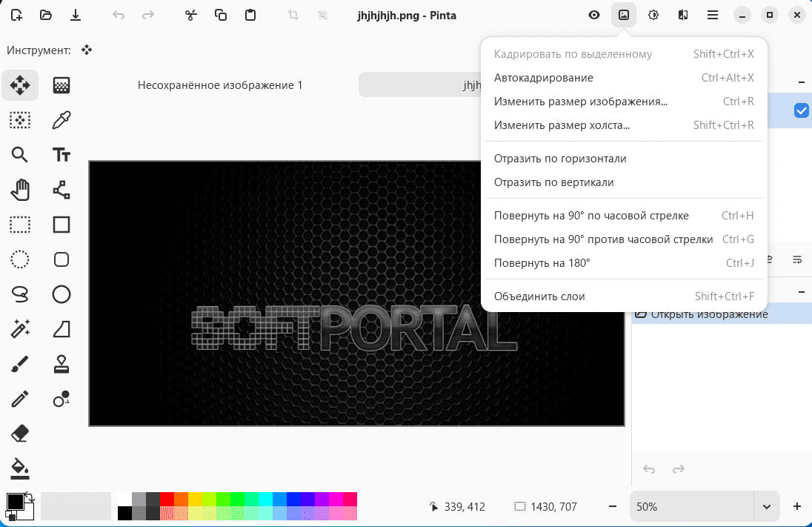The image size is (812, 527).
Task: Pick white color from palette
Action: point(124,499)
